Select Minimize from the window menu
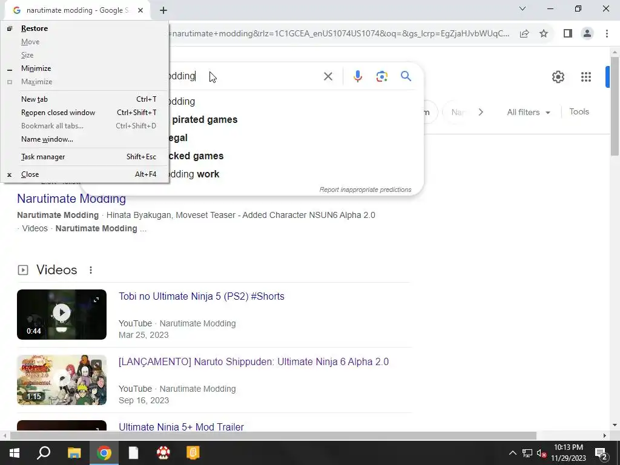Screen dimensions: 620x465 (85, 68)
